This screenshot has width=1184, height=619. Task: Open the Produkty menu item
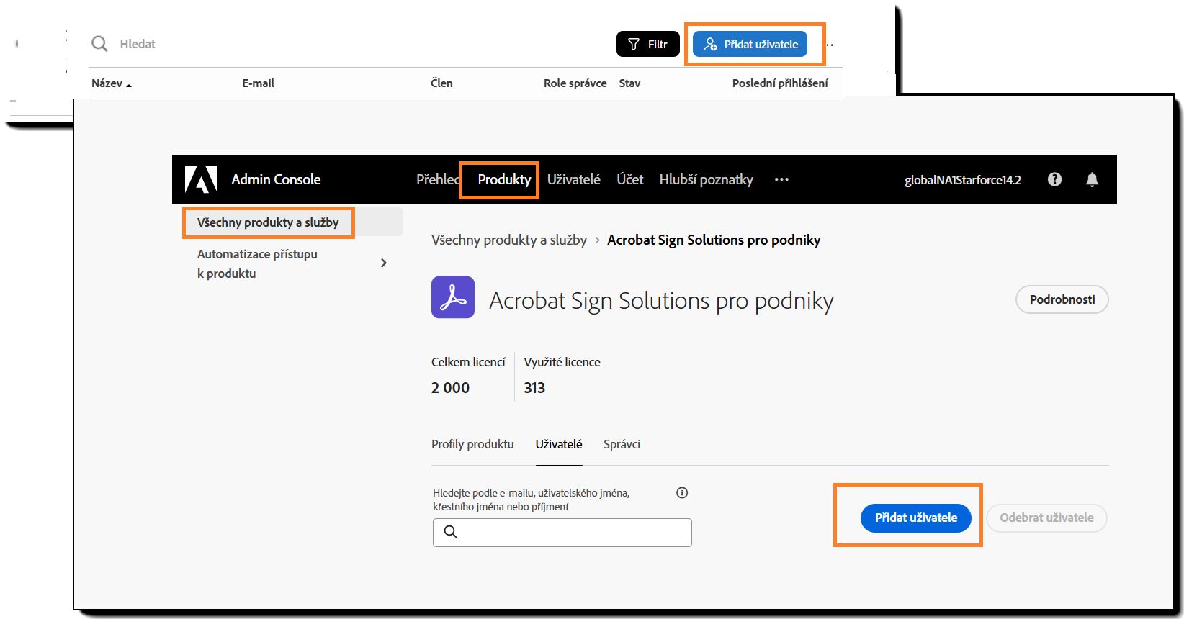pos(504,179)
